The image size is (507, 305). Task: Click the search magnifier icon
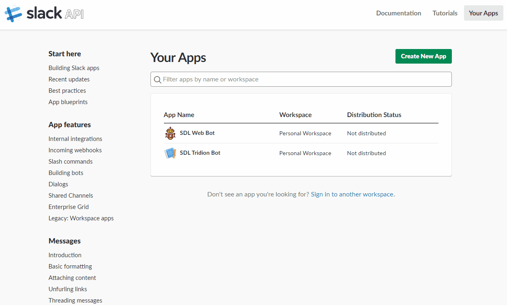coord(157,79)
